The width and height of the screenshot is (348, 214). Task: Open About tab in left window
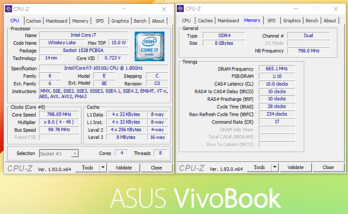(158, 21)
